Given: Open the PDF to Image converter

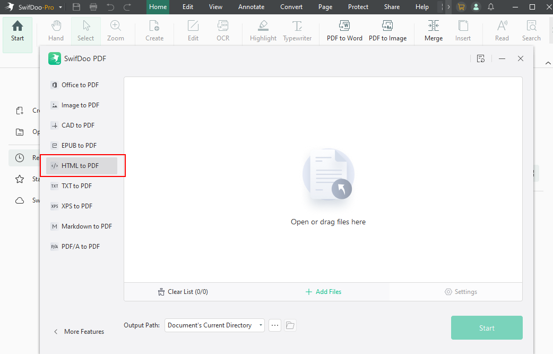Looking at the screenshot, I should point(387,30).
